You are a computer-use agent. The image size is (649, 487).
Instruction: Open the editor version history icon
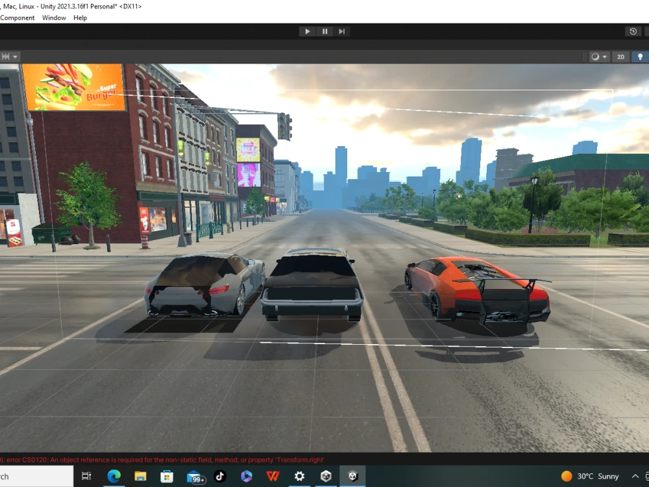634,31
